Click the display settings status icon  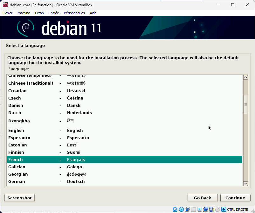tap(199, 209)
